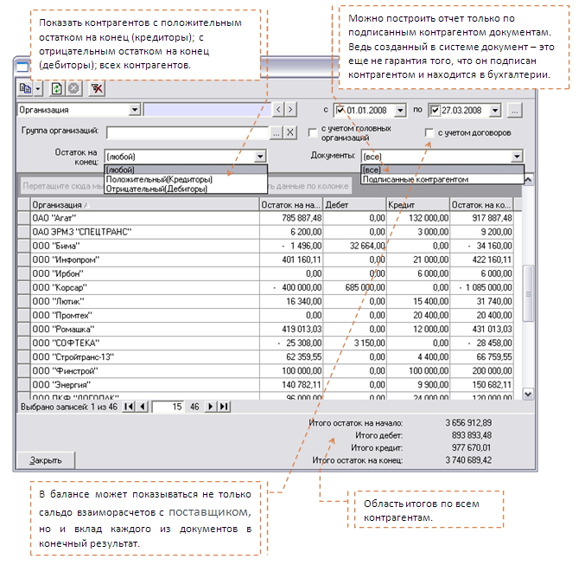Click credit value 132 000,00
Viewport: 585px width, 565px height.
point(418,218)
